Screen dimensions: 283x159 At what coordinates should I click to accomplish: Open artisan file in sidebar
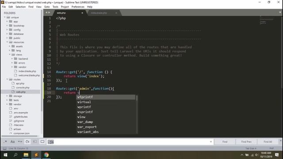coord(17,129)
